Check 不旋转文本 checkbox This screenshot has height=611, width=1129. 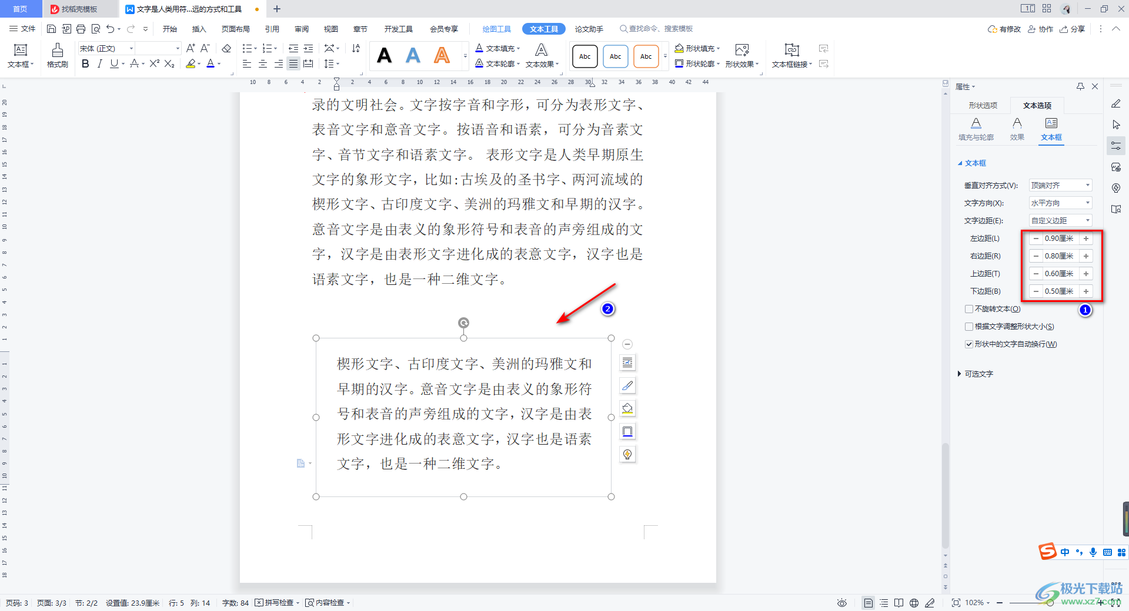pyautogui.click(x=969, y=309)
